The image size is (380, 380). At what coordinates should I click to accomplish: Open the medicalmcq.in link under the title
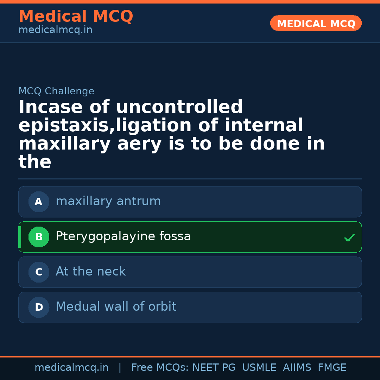pyautogui.click(x=55, y=30)
